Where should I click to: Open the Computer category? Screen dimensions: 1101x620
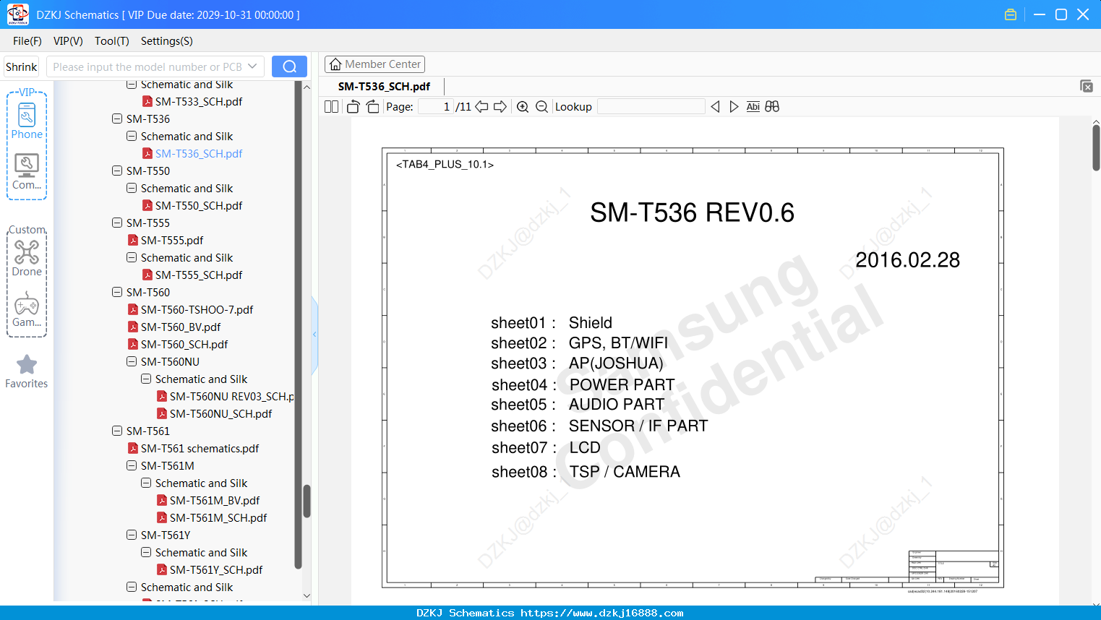27,172
